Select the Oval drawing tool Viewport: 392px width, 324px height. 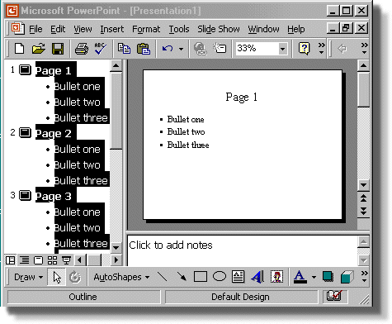tap(220, 276)
